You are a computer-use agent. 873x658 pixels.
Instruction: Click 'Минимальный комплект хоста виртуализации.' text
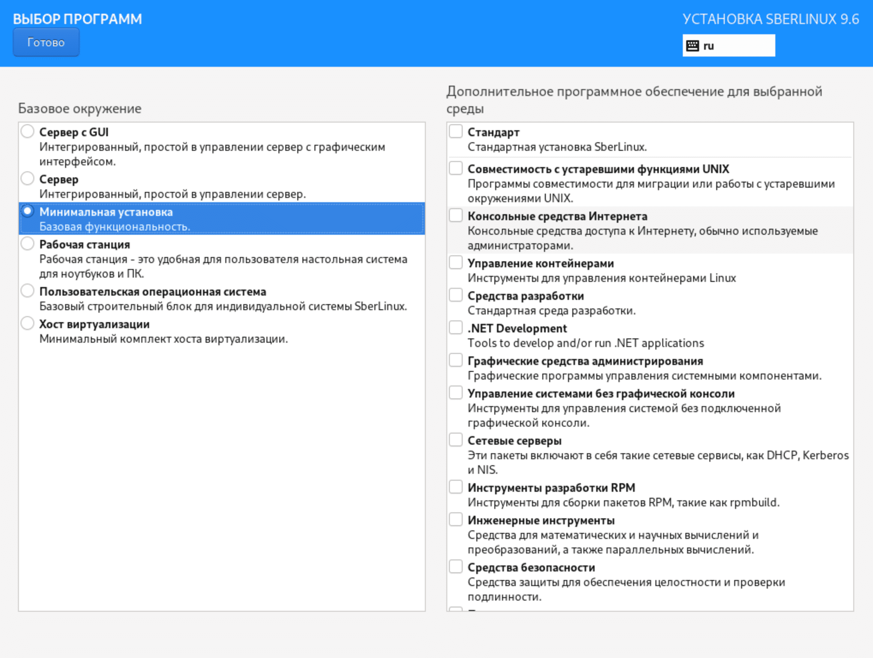coord(164,339)
